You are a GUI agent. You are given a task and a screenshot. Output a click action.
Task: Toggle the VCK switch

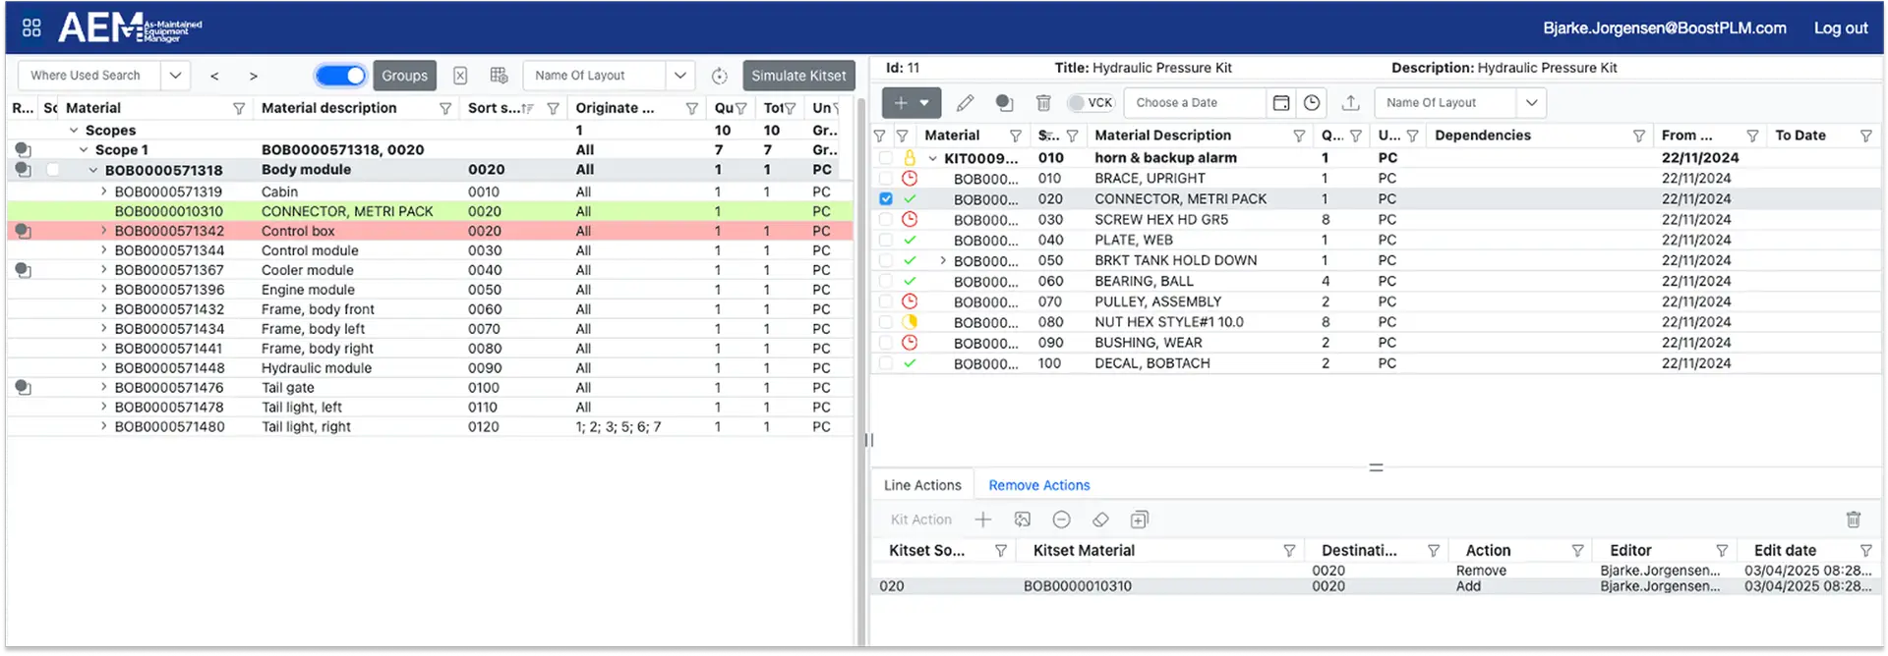tap(1079, 103)
